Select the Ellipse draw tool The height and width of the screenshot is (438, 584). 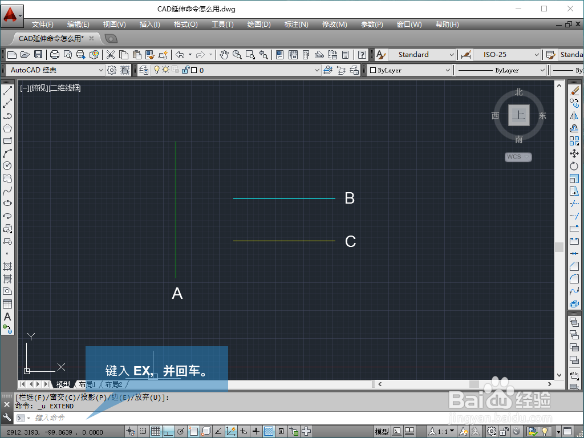point(7,204)
